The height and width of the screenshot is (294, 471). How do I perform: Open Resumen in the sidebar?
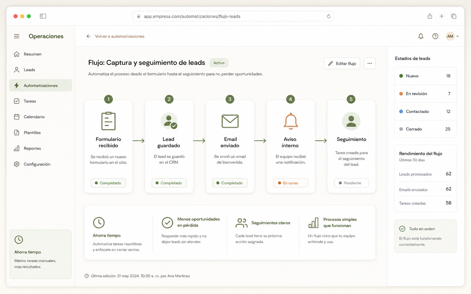(x=41, y=54)
